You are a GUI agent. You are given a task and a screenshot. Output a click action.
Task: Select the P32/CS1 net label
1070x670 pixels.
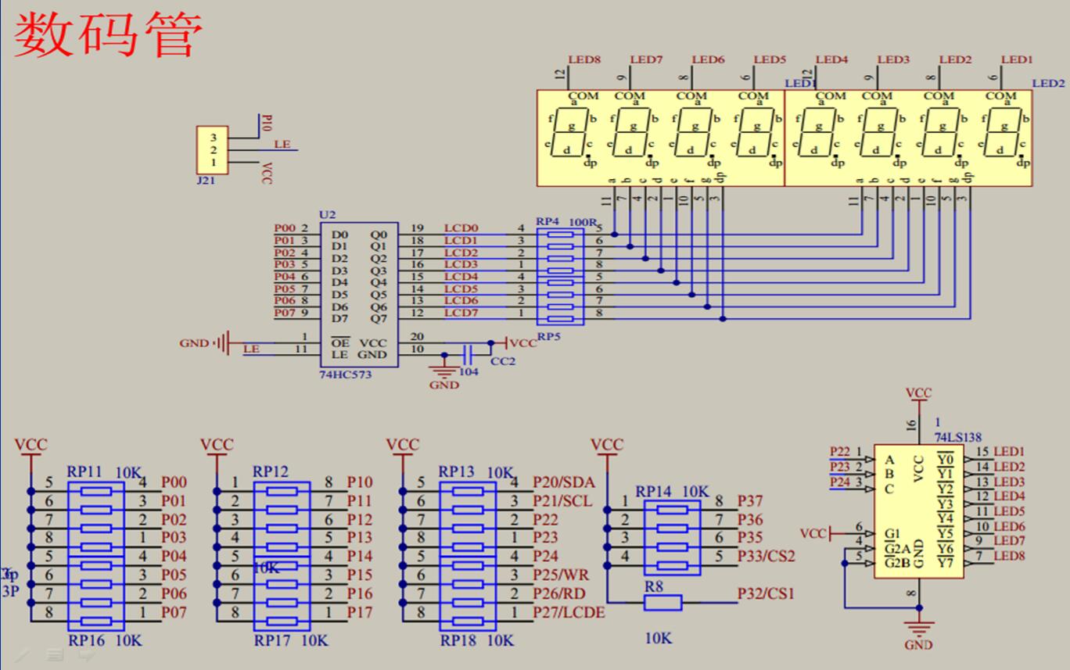pyautogui.click(x=767, y=593)
